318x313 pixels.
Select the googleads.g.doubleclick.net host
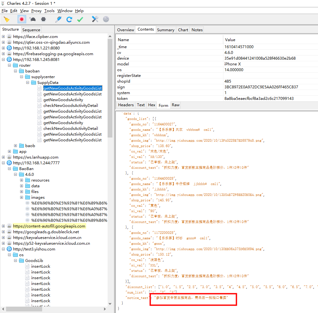click(x=46, y=232)
